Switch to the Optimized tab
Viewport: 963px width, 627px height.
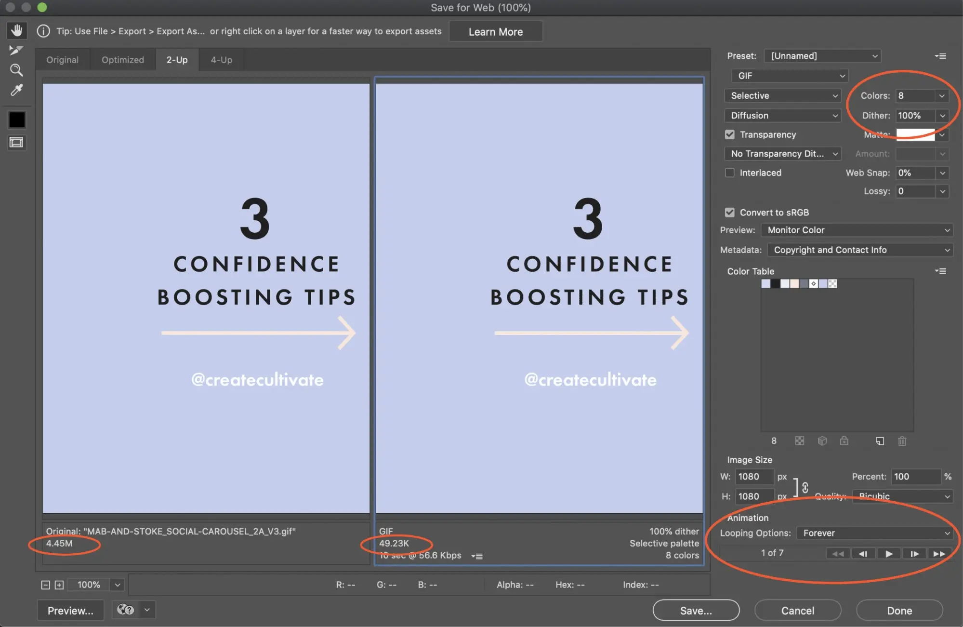click(x=122, y=59)
